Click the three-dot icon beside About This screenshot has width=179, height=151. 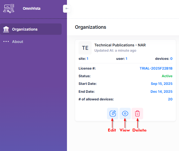pos(6,42)
